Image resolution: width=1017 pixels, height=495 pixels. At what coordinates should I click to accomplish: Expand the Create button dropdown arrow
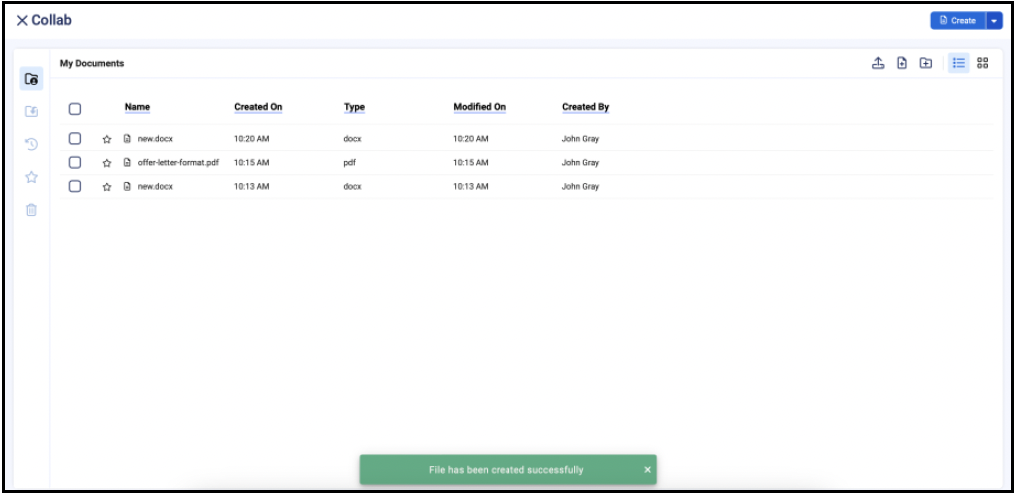(994, 20)
